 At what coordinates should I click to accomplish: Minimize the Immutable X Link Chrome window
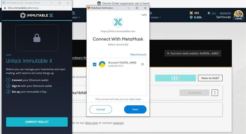pos(51,3)
